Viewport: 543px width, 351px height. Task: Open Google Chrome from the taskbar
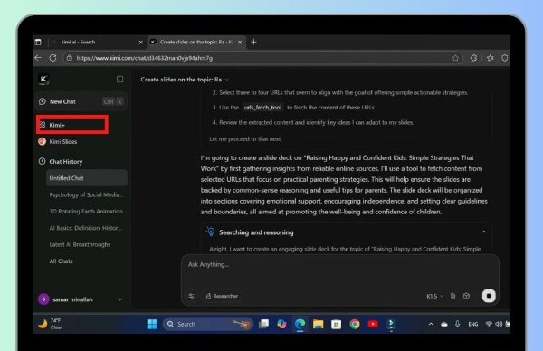[x=355, y=324]
